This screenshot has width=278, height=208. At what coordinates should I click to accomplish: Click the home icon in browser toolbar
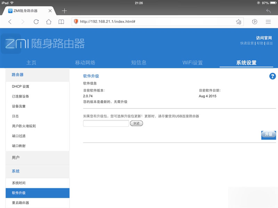(48, 21)
